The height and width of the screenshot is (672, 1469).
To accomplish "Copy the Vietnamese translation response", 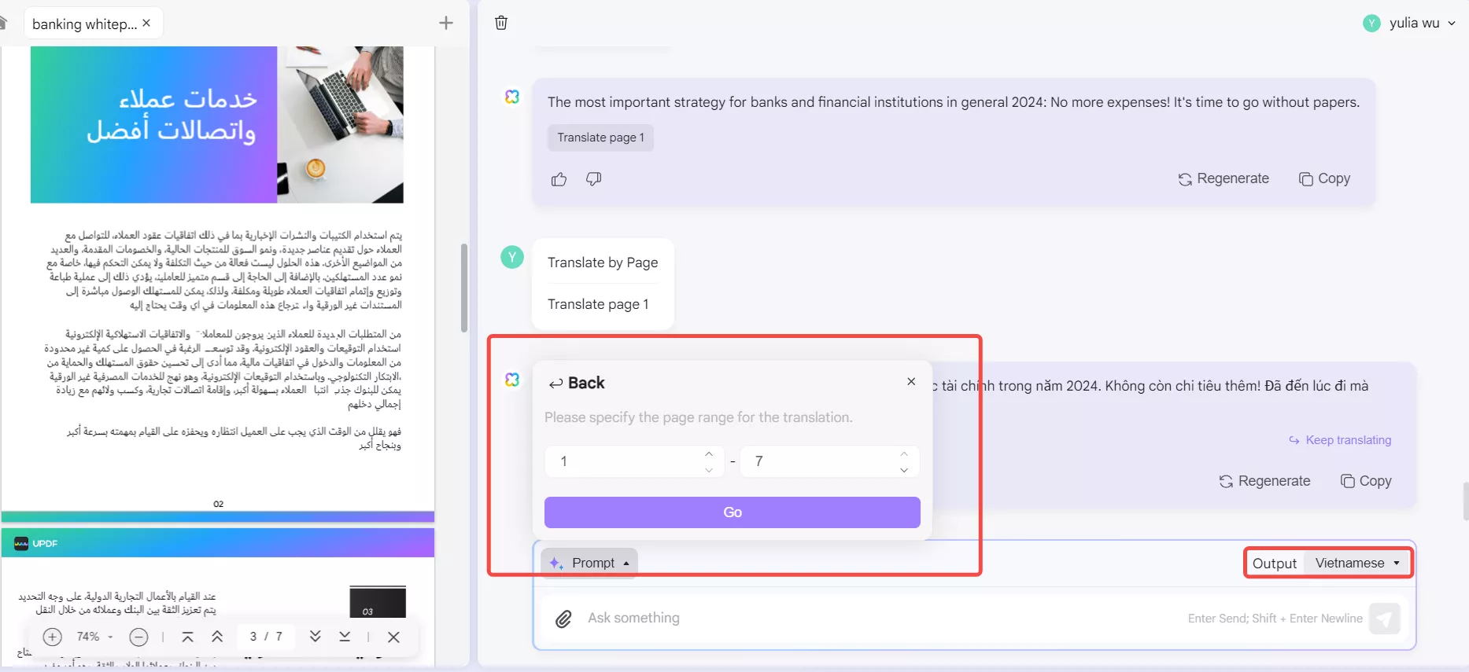I will 1366,481.
